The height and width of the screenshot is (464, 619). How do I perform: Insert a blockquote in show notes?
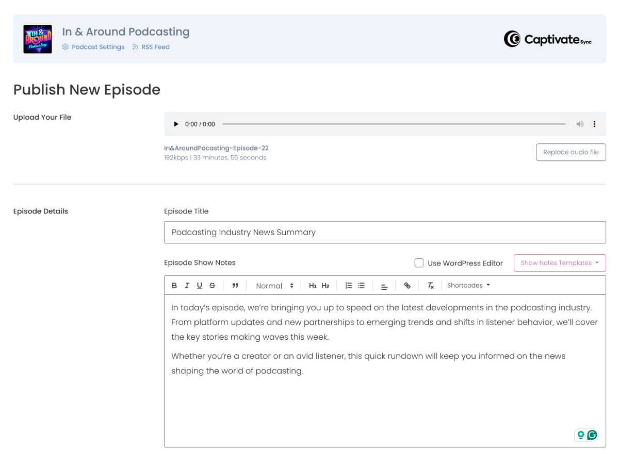[x=235, y=286]
